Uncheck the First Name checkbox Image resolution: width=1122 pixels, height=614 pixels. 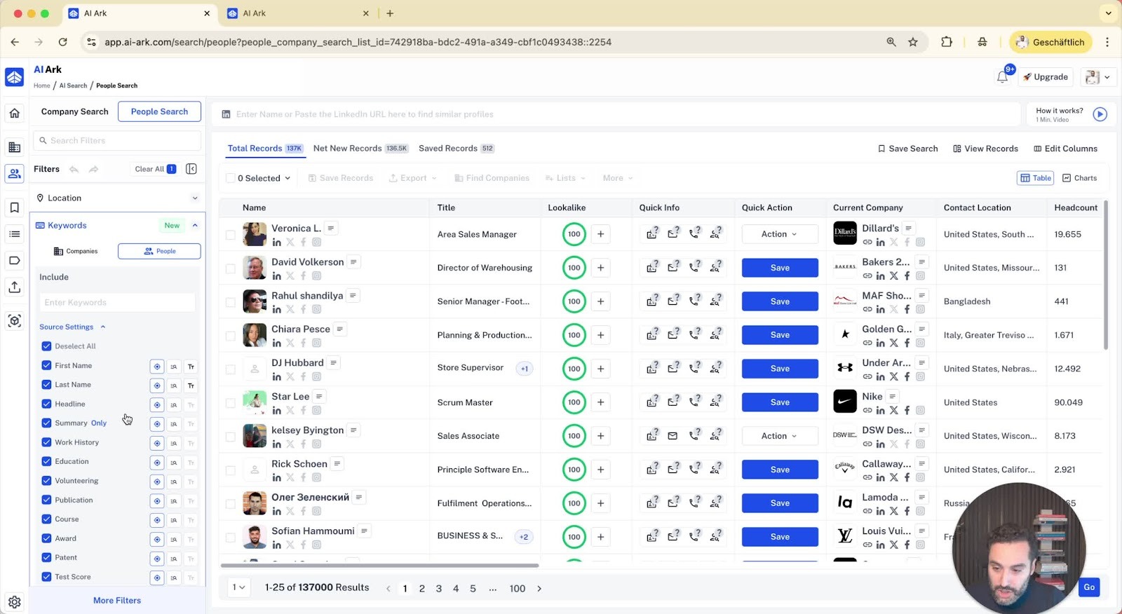[46, 366]
